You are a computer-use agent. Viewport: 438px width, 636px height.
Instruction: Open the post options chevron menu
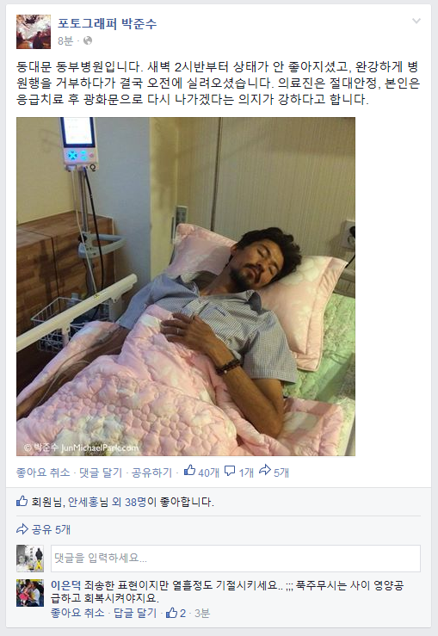416,21
